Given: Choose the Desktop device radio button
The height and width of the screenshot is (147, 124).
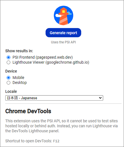Looking at the screenshot, I should point(9,83).
